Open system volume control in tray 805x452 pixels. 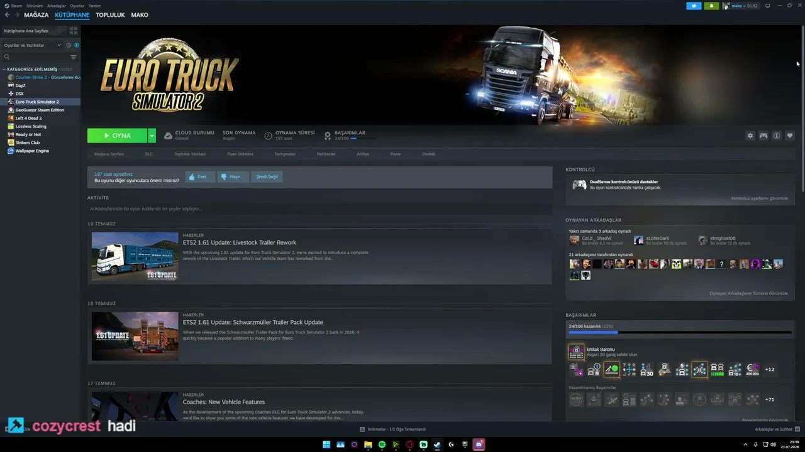click(x=774, y=444)
